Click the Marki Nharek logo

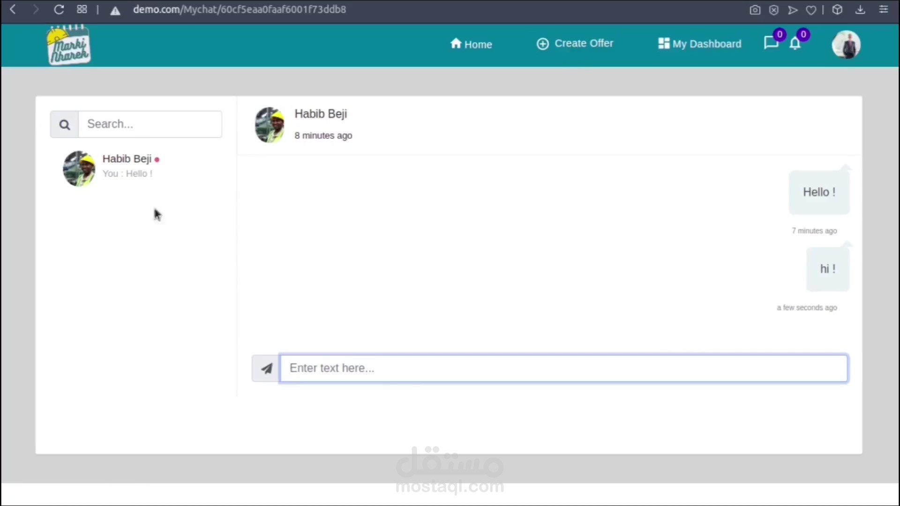(69, 45)
